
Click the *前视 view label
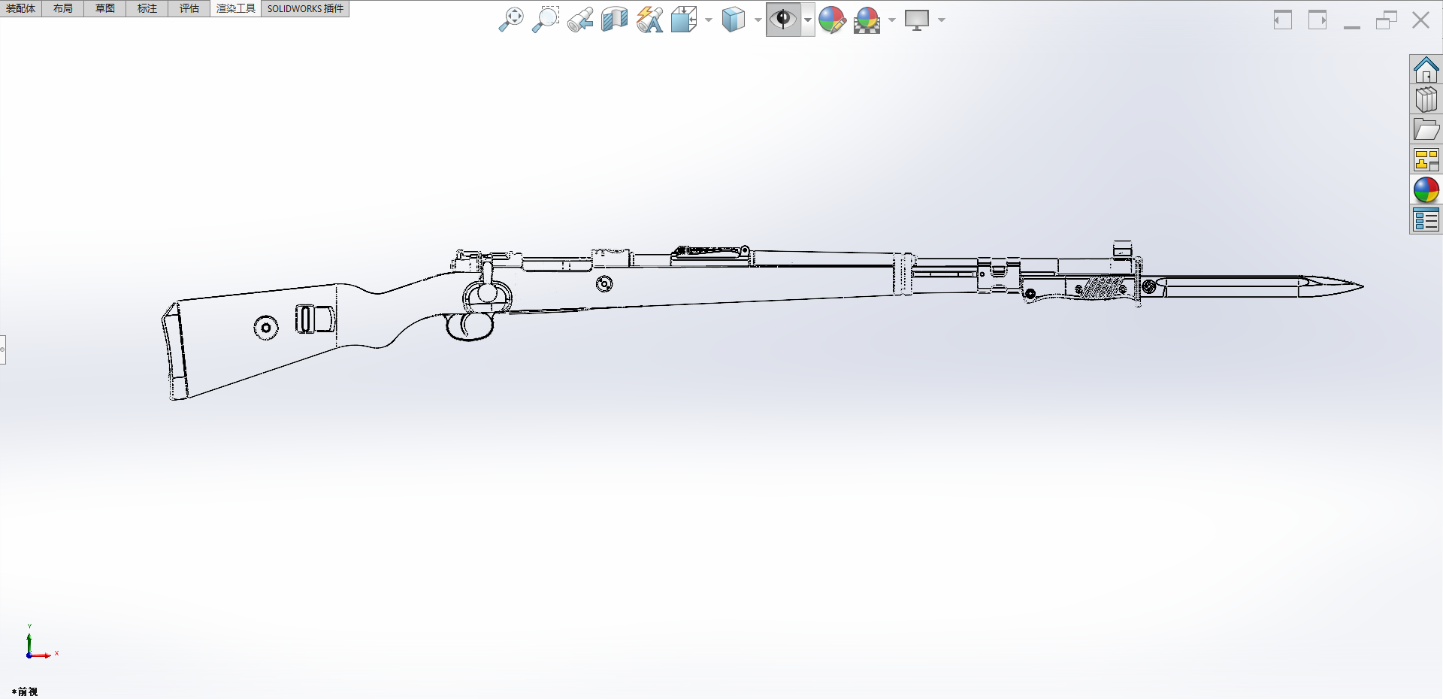click(x=25, y=691)
